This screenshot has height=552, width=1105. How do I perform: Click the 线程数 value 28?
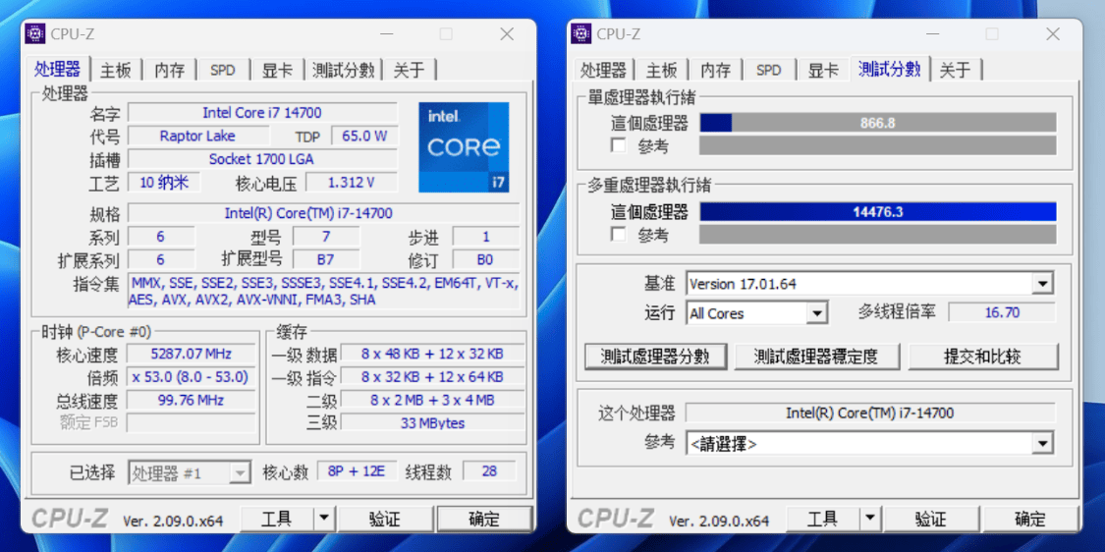(490, 471)
